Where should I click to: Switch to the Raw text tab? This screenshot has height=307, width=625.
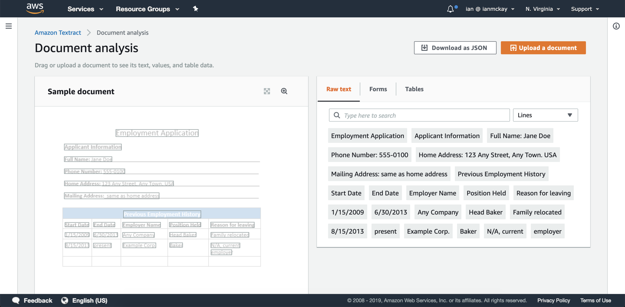[339, 89]
